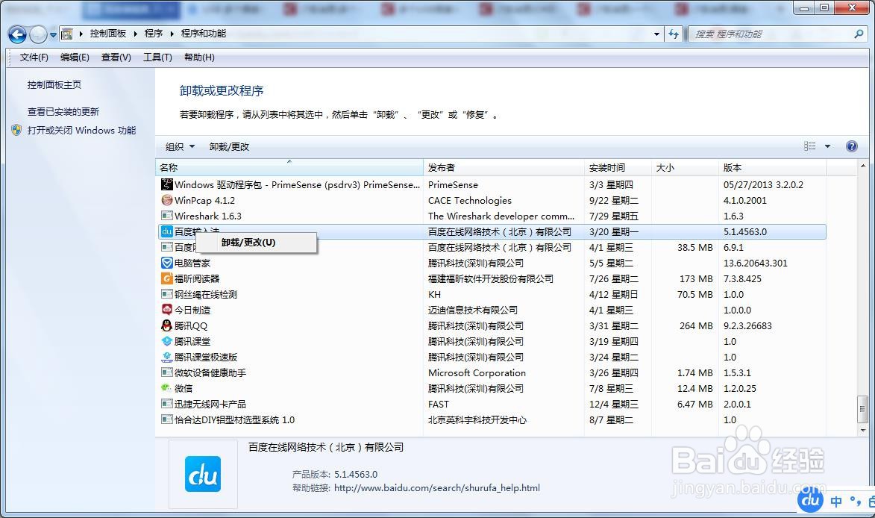Click the 微软设备健康助手 program icon
This screenshot has height=518, width=875.
166,372
